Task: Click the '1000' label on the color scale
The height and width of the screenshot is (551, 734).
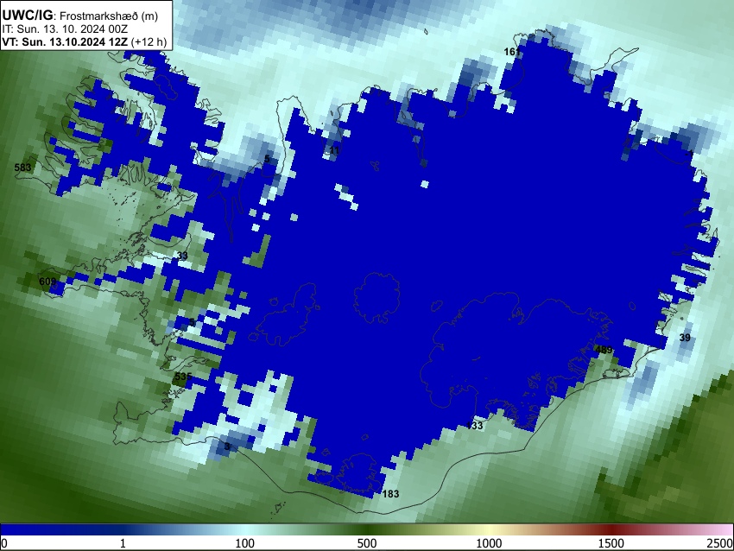Action: (x=489, y=543)
